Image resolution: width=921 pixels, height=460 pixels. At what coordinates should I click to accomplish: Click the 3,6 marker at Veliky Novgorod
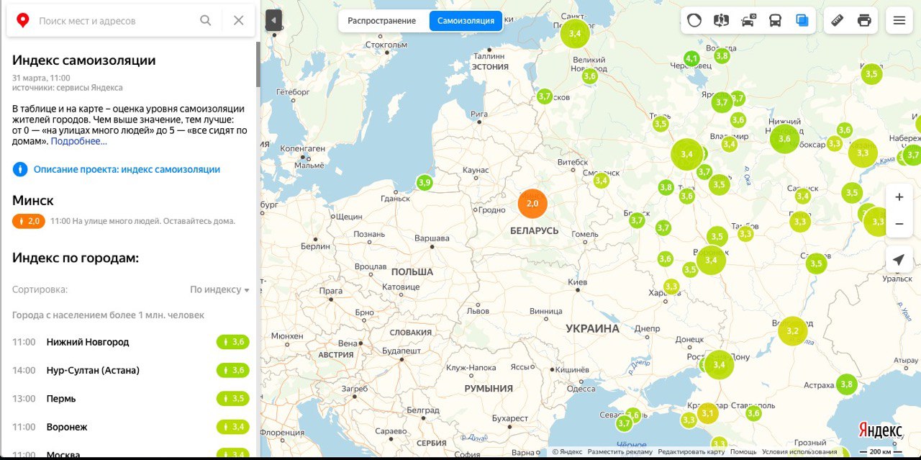[x=590, y=76]
